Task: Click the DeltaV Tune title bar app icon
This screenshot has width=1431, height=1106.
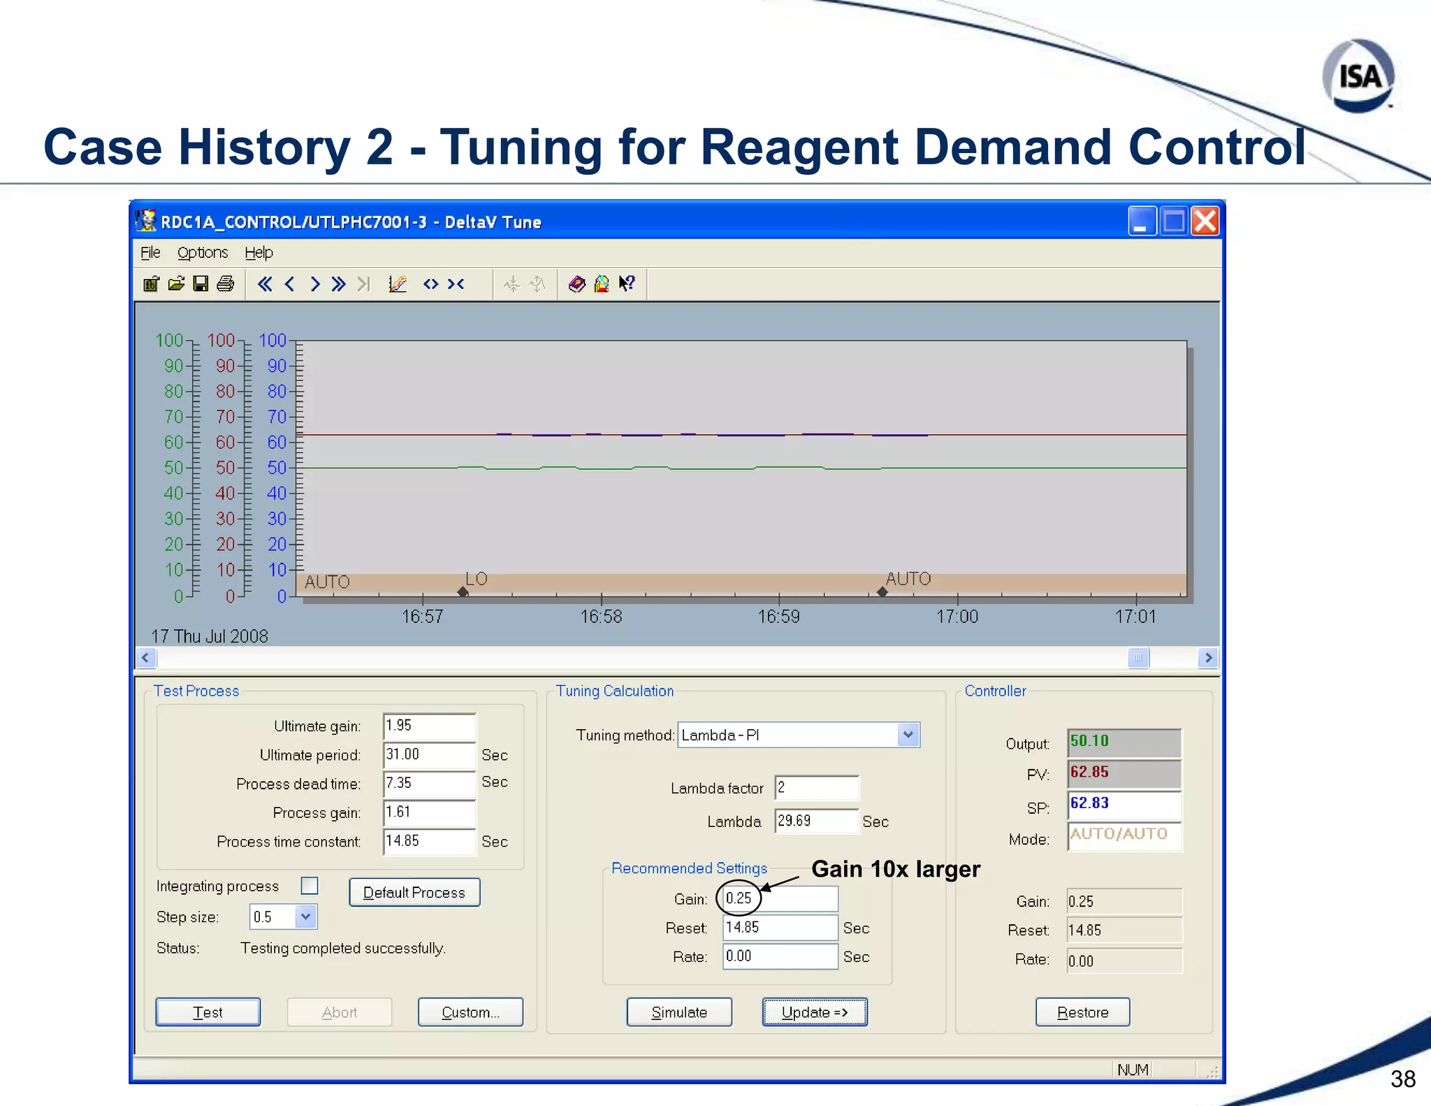Action: (x=145, y=221)
